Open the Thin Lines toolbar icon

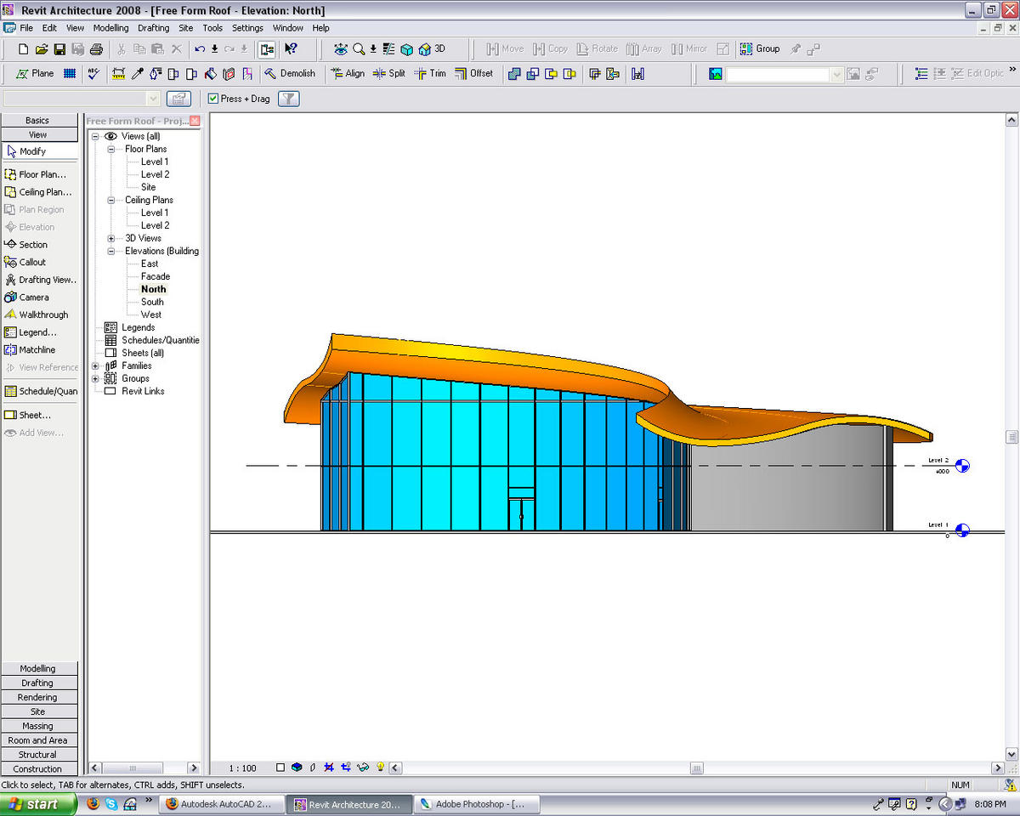coord(389,49)
